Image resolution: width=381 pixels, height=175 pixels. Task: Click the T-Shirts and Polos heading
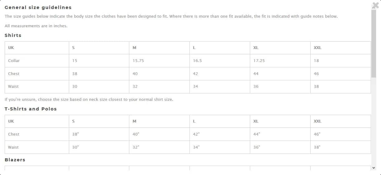tap(31, 109)
